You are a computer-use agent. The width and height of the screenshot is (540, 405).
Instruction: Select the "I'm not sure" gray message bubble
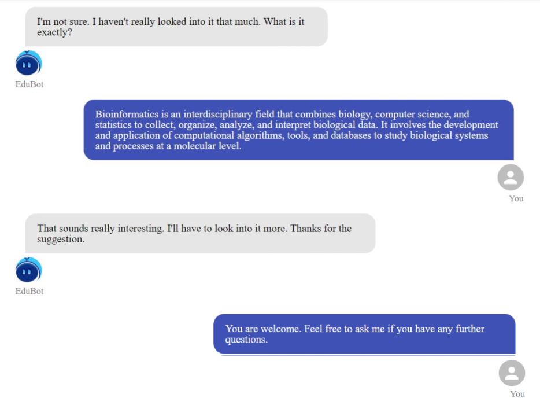(176, 27)
